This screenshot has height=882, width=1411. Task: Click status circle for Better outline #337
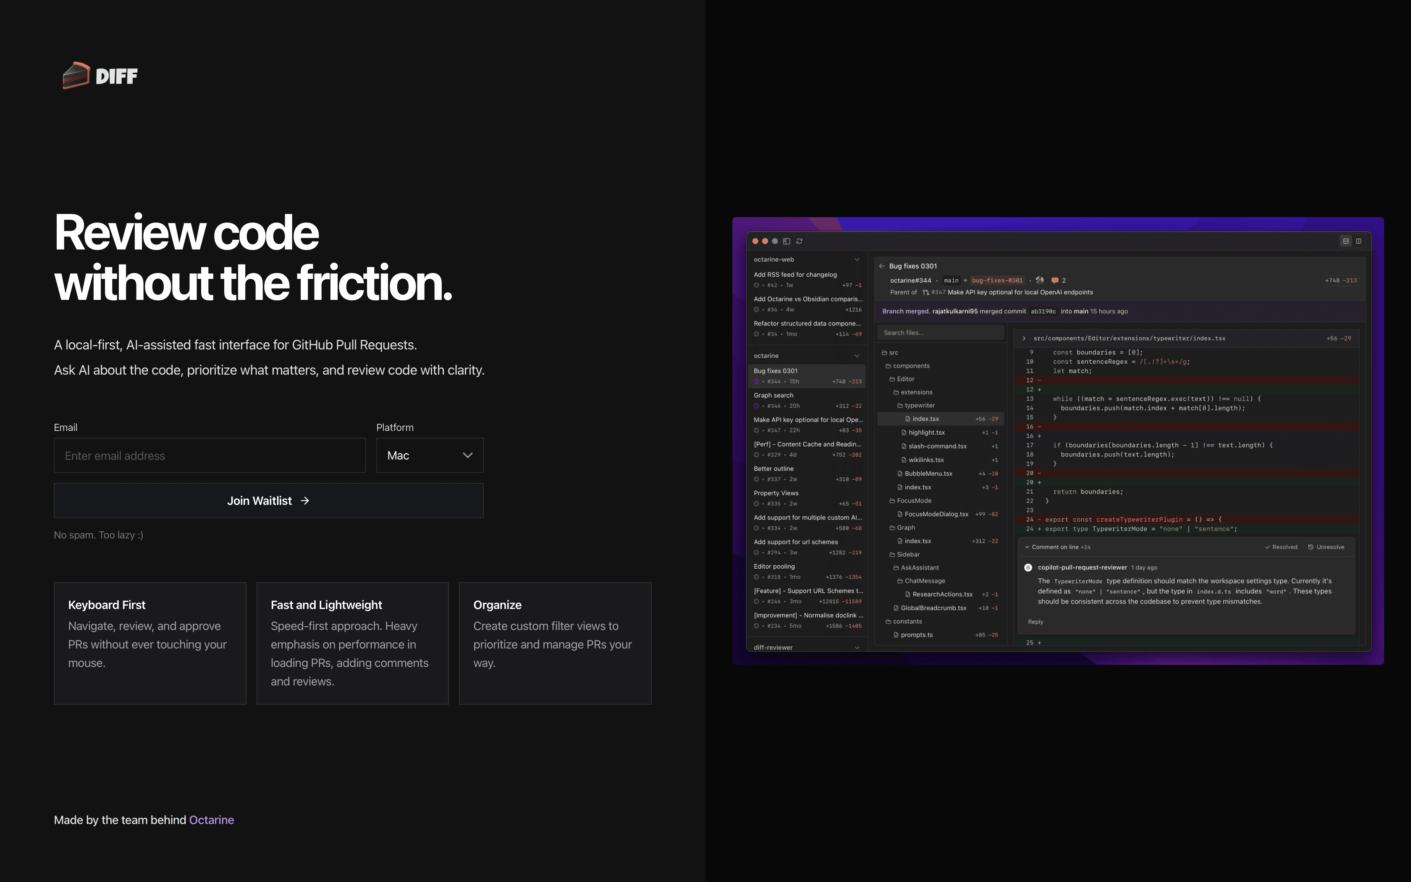coord(756,480)
